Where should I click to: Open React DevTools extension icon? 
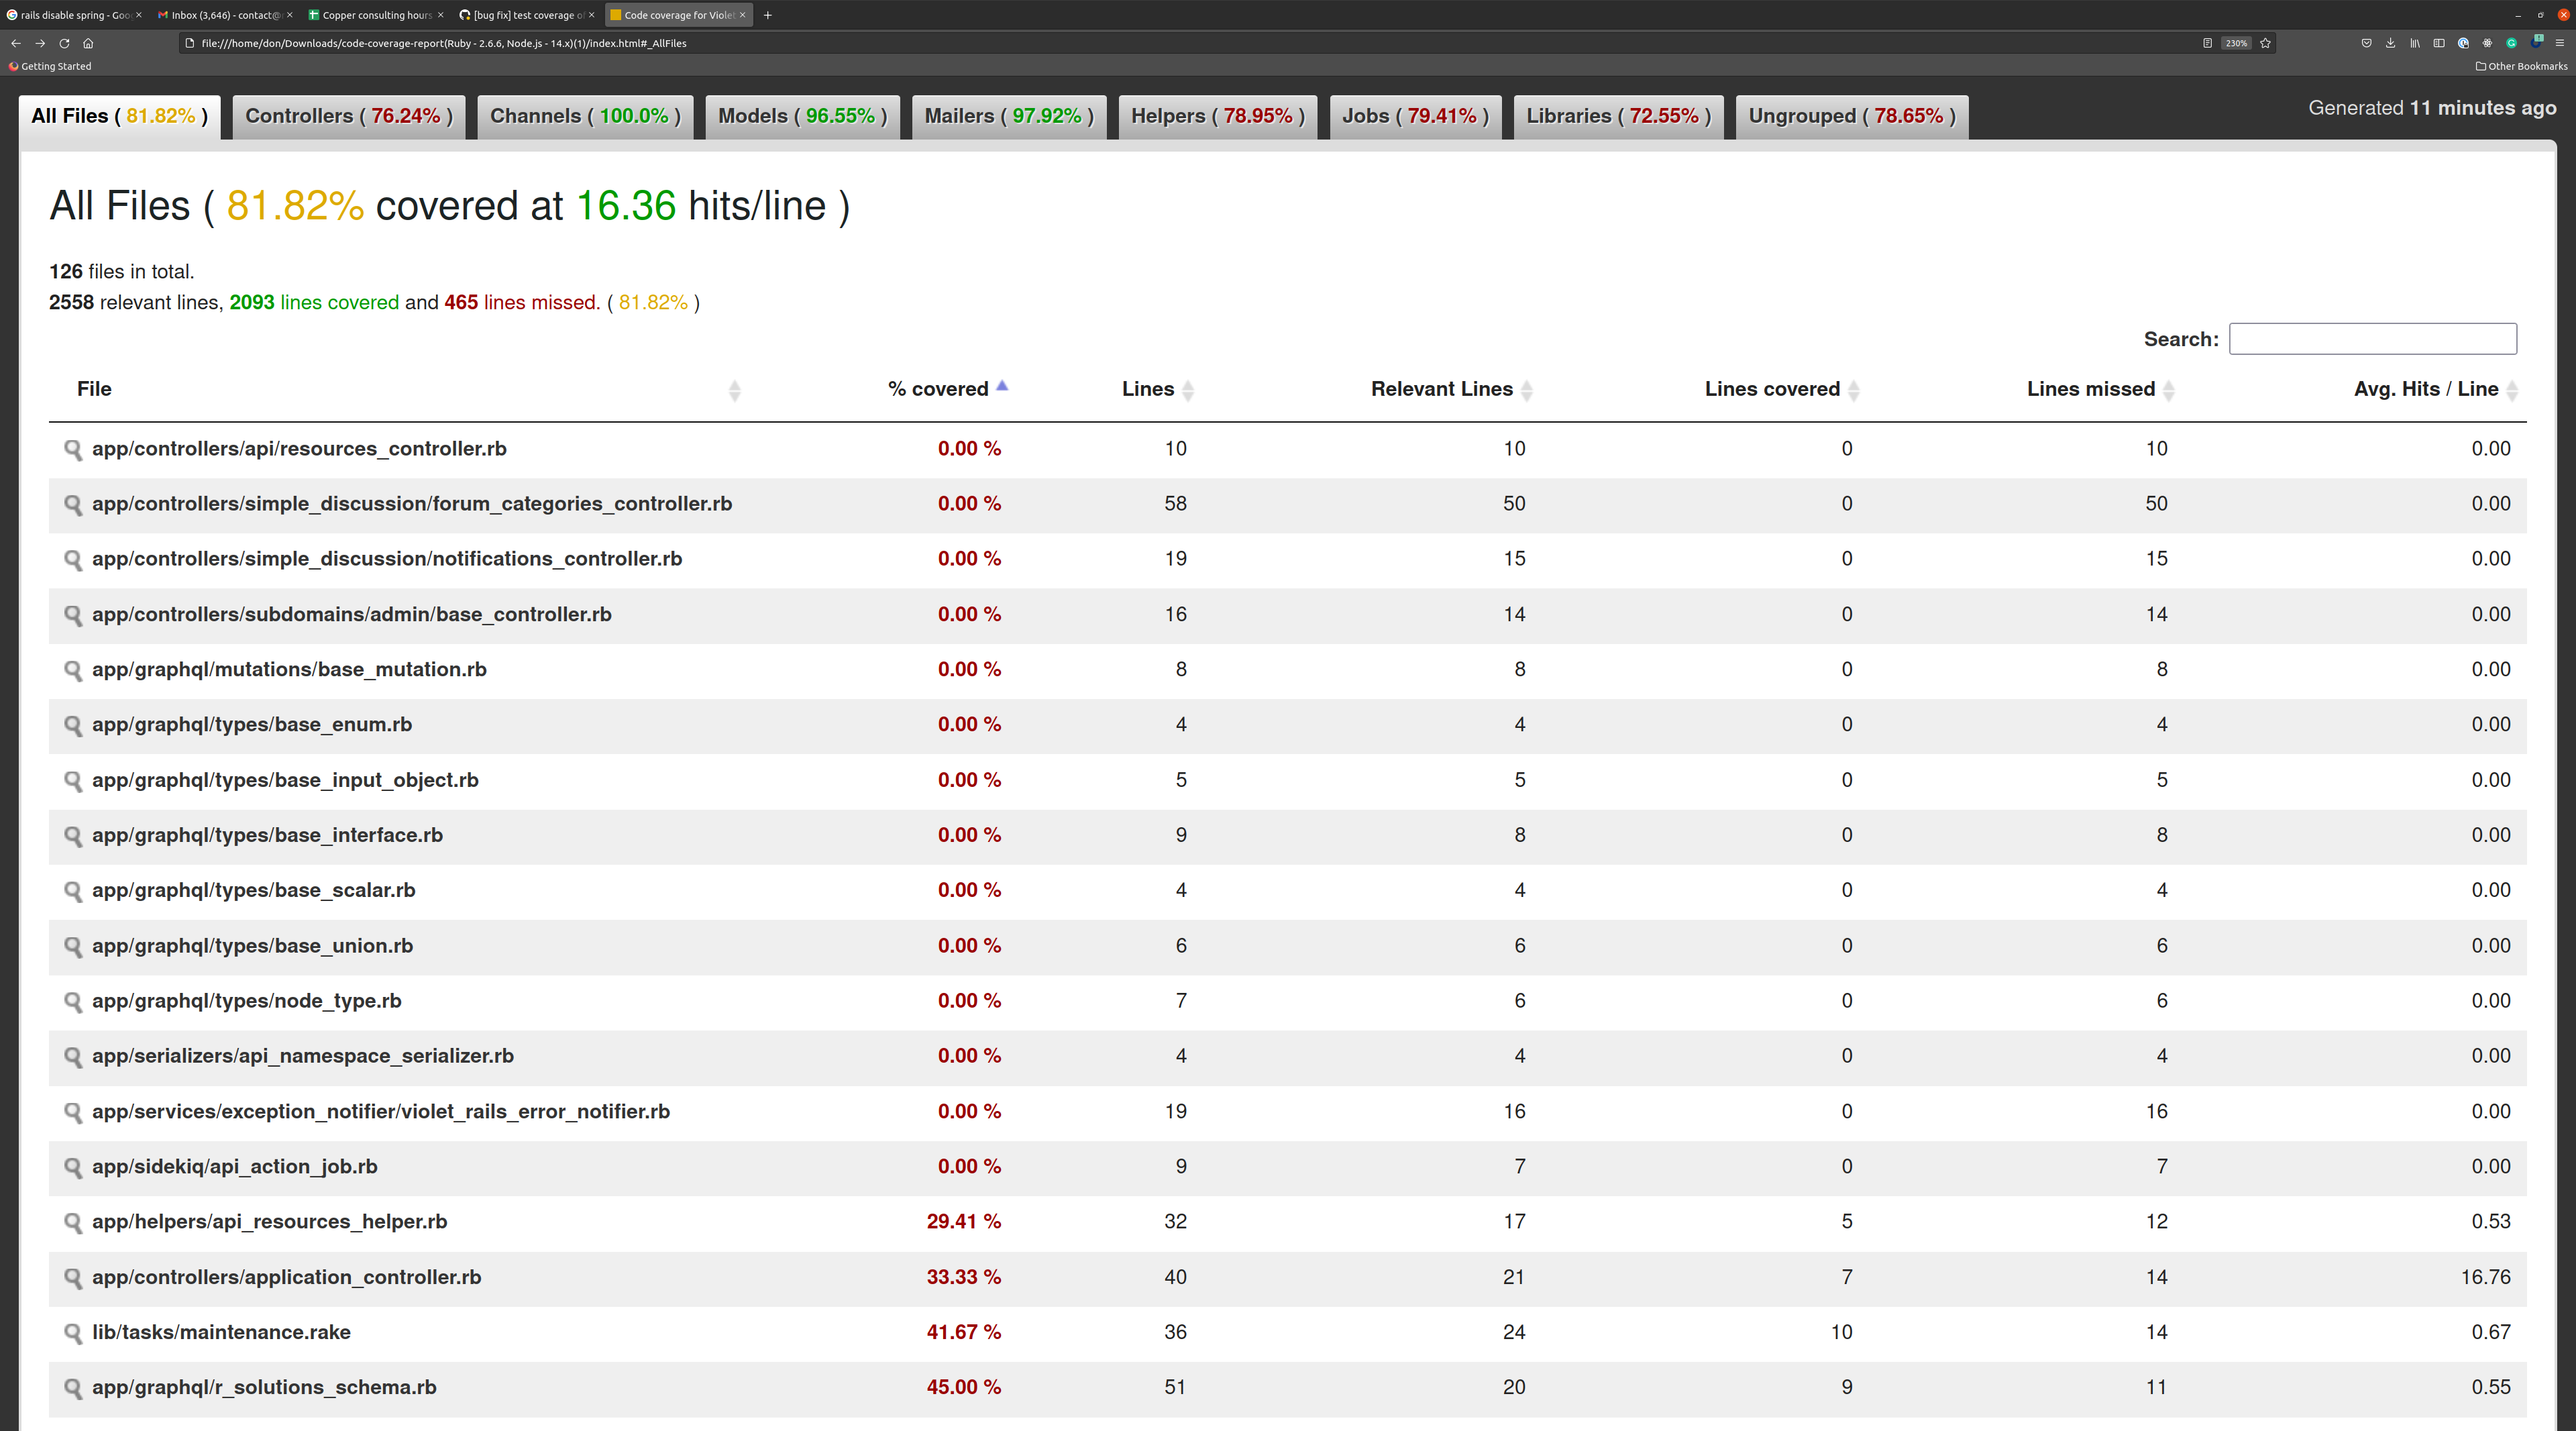tap(2487, 43)
